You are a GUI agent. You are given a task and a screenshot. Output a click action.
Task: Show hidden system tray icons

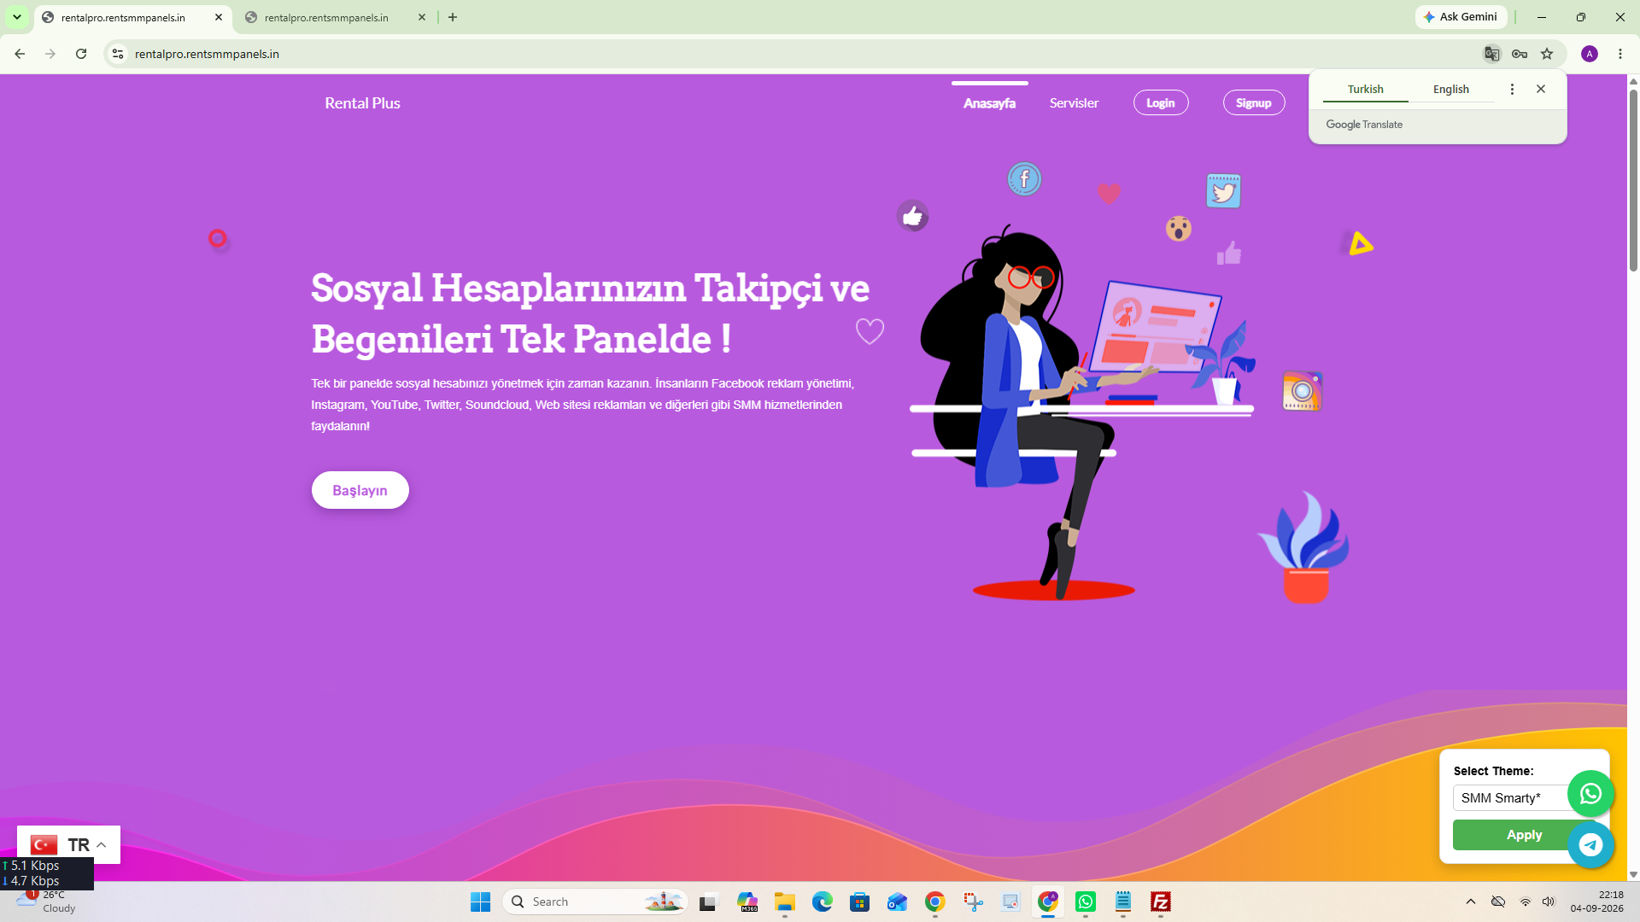(1470, 902)
